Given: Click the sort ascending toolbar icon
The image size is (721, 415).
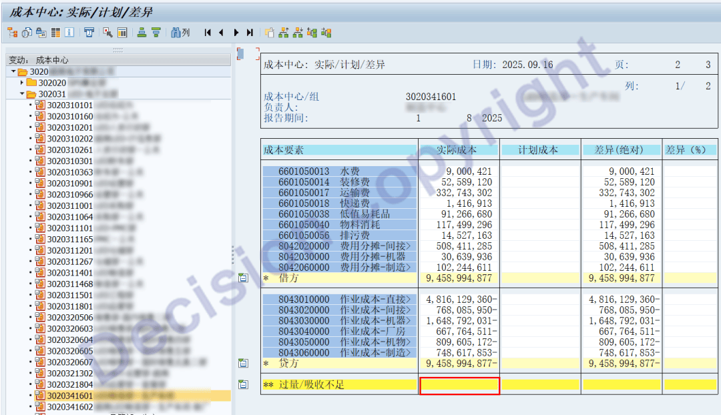Looking at the screenshot, I should click(x=142, y=32).
